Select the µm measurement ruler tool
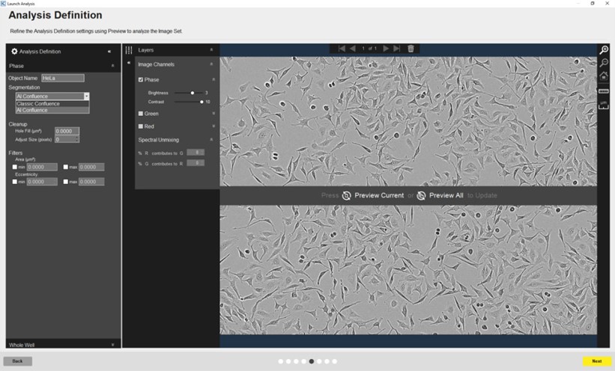Screen dimensions: 615x371 coord(604,105)
